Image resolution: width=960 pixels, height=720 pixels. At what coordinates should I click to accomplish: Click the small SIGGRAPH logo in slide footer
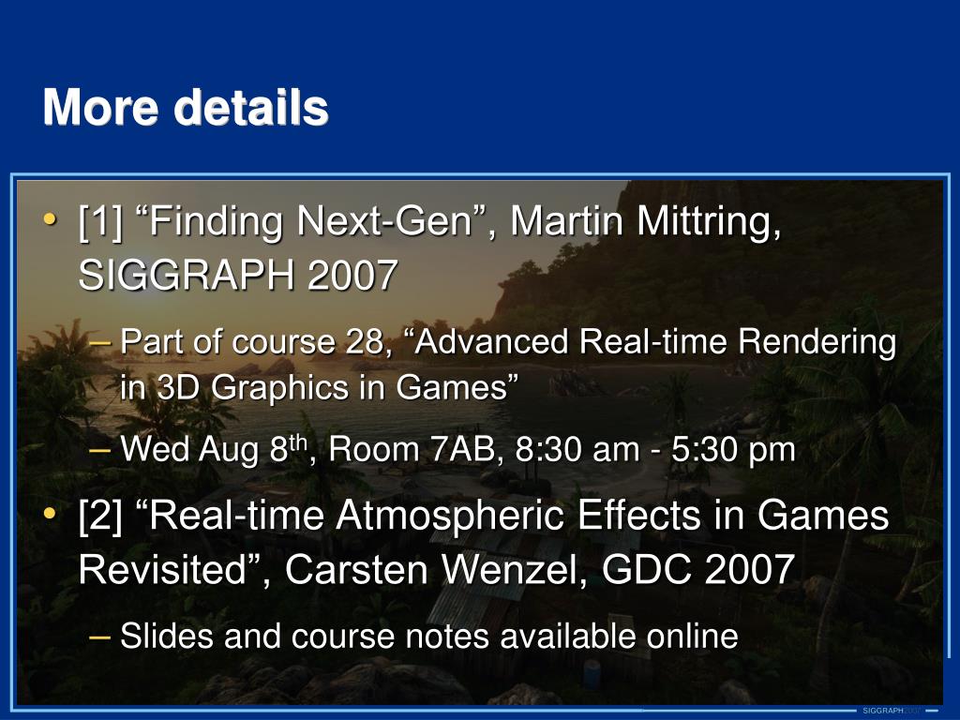(892, 711)
